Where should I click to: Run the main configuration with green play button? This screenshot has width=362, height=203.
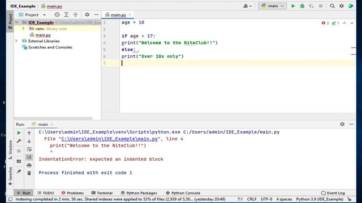pos(293,6)
